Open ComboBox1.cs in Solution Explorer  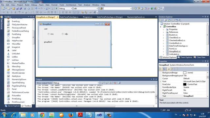coord(175,43)
